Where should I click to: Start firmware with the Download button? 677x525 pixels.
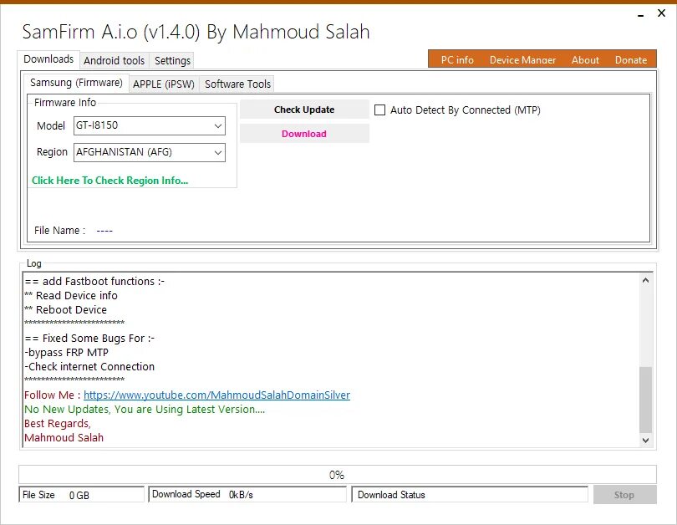[304, 134]
